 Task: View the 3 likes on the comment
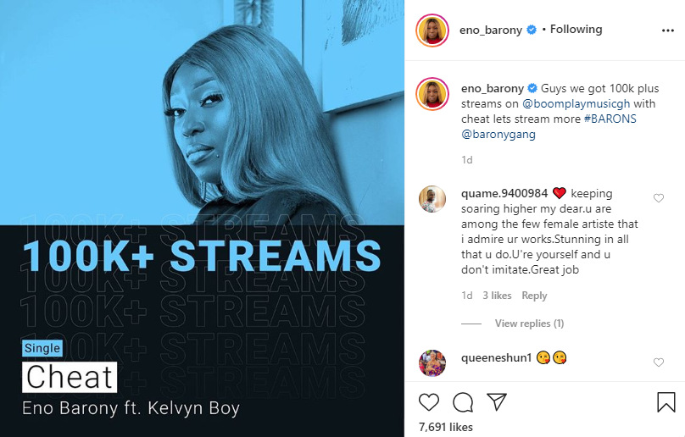coord(497,296)
